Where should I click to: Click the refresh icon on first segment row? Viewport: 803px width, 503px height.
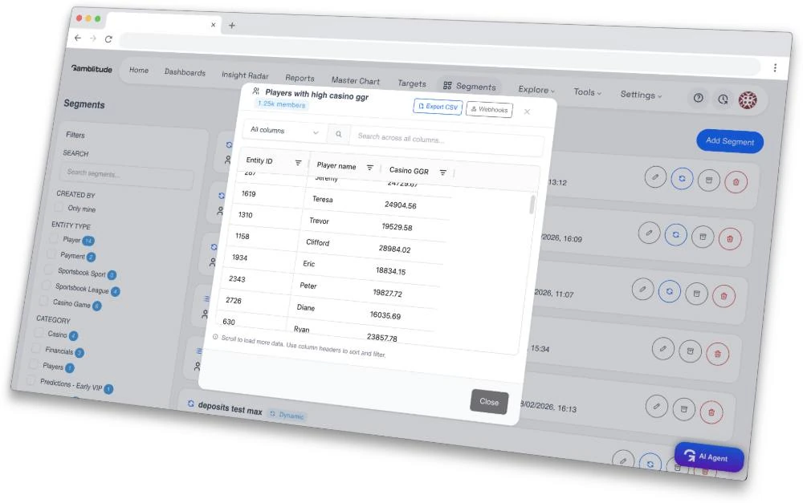click(x=682, y=179)
